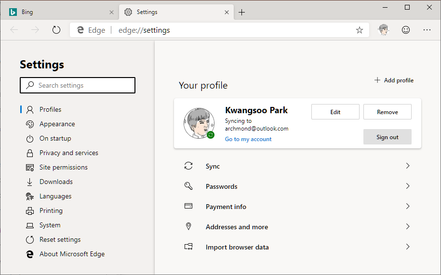This screenshot has width=441, height=275.
Task: Close the Bing tab
Action: click(x=111, y=13)
